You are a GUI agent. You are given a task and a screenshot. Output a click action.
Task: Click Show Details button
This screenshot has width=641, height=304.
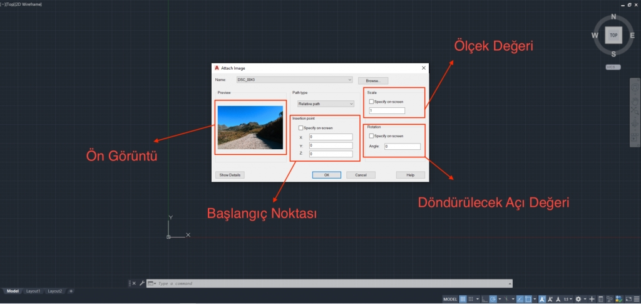pos(230,175)
